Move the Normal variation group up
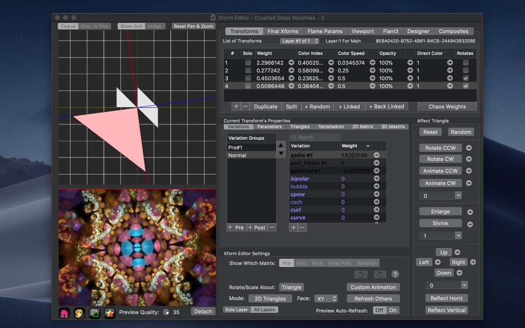 coord(281,146)
